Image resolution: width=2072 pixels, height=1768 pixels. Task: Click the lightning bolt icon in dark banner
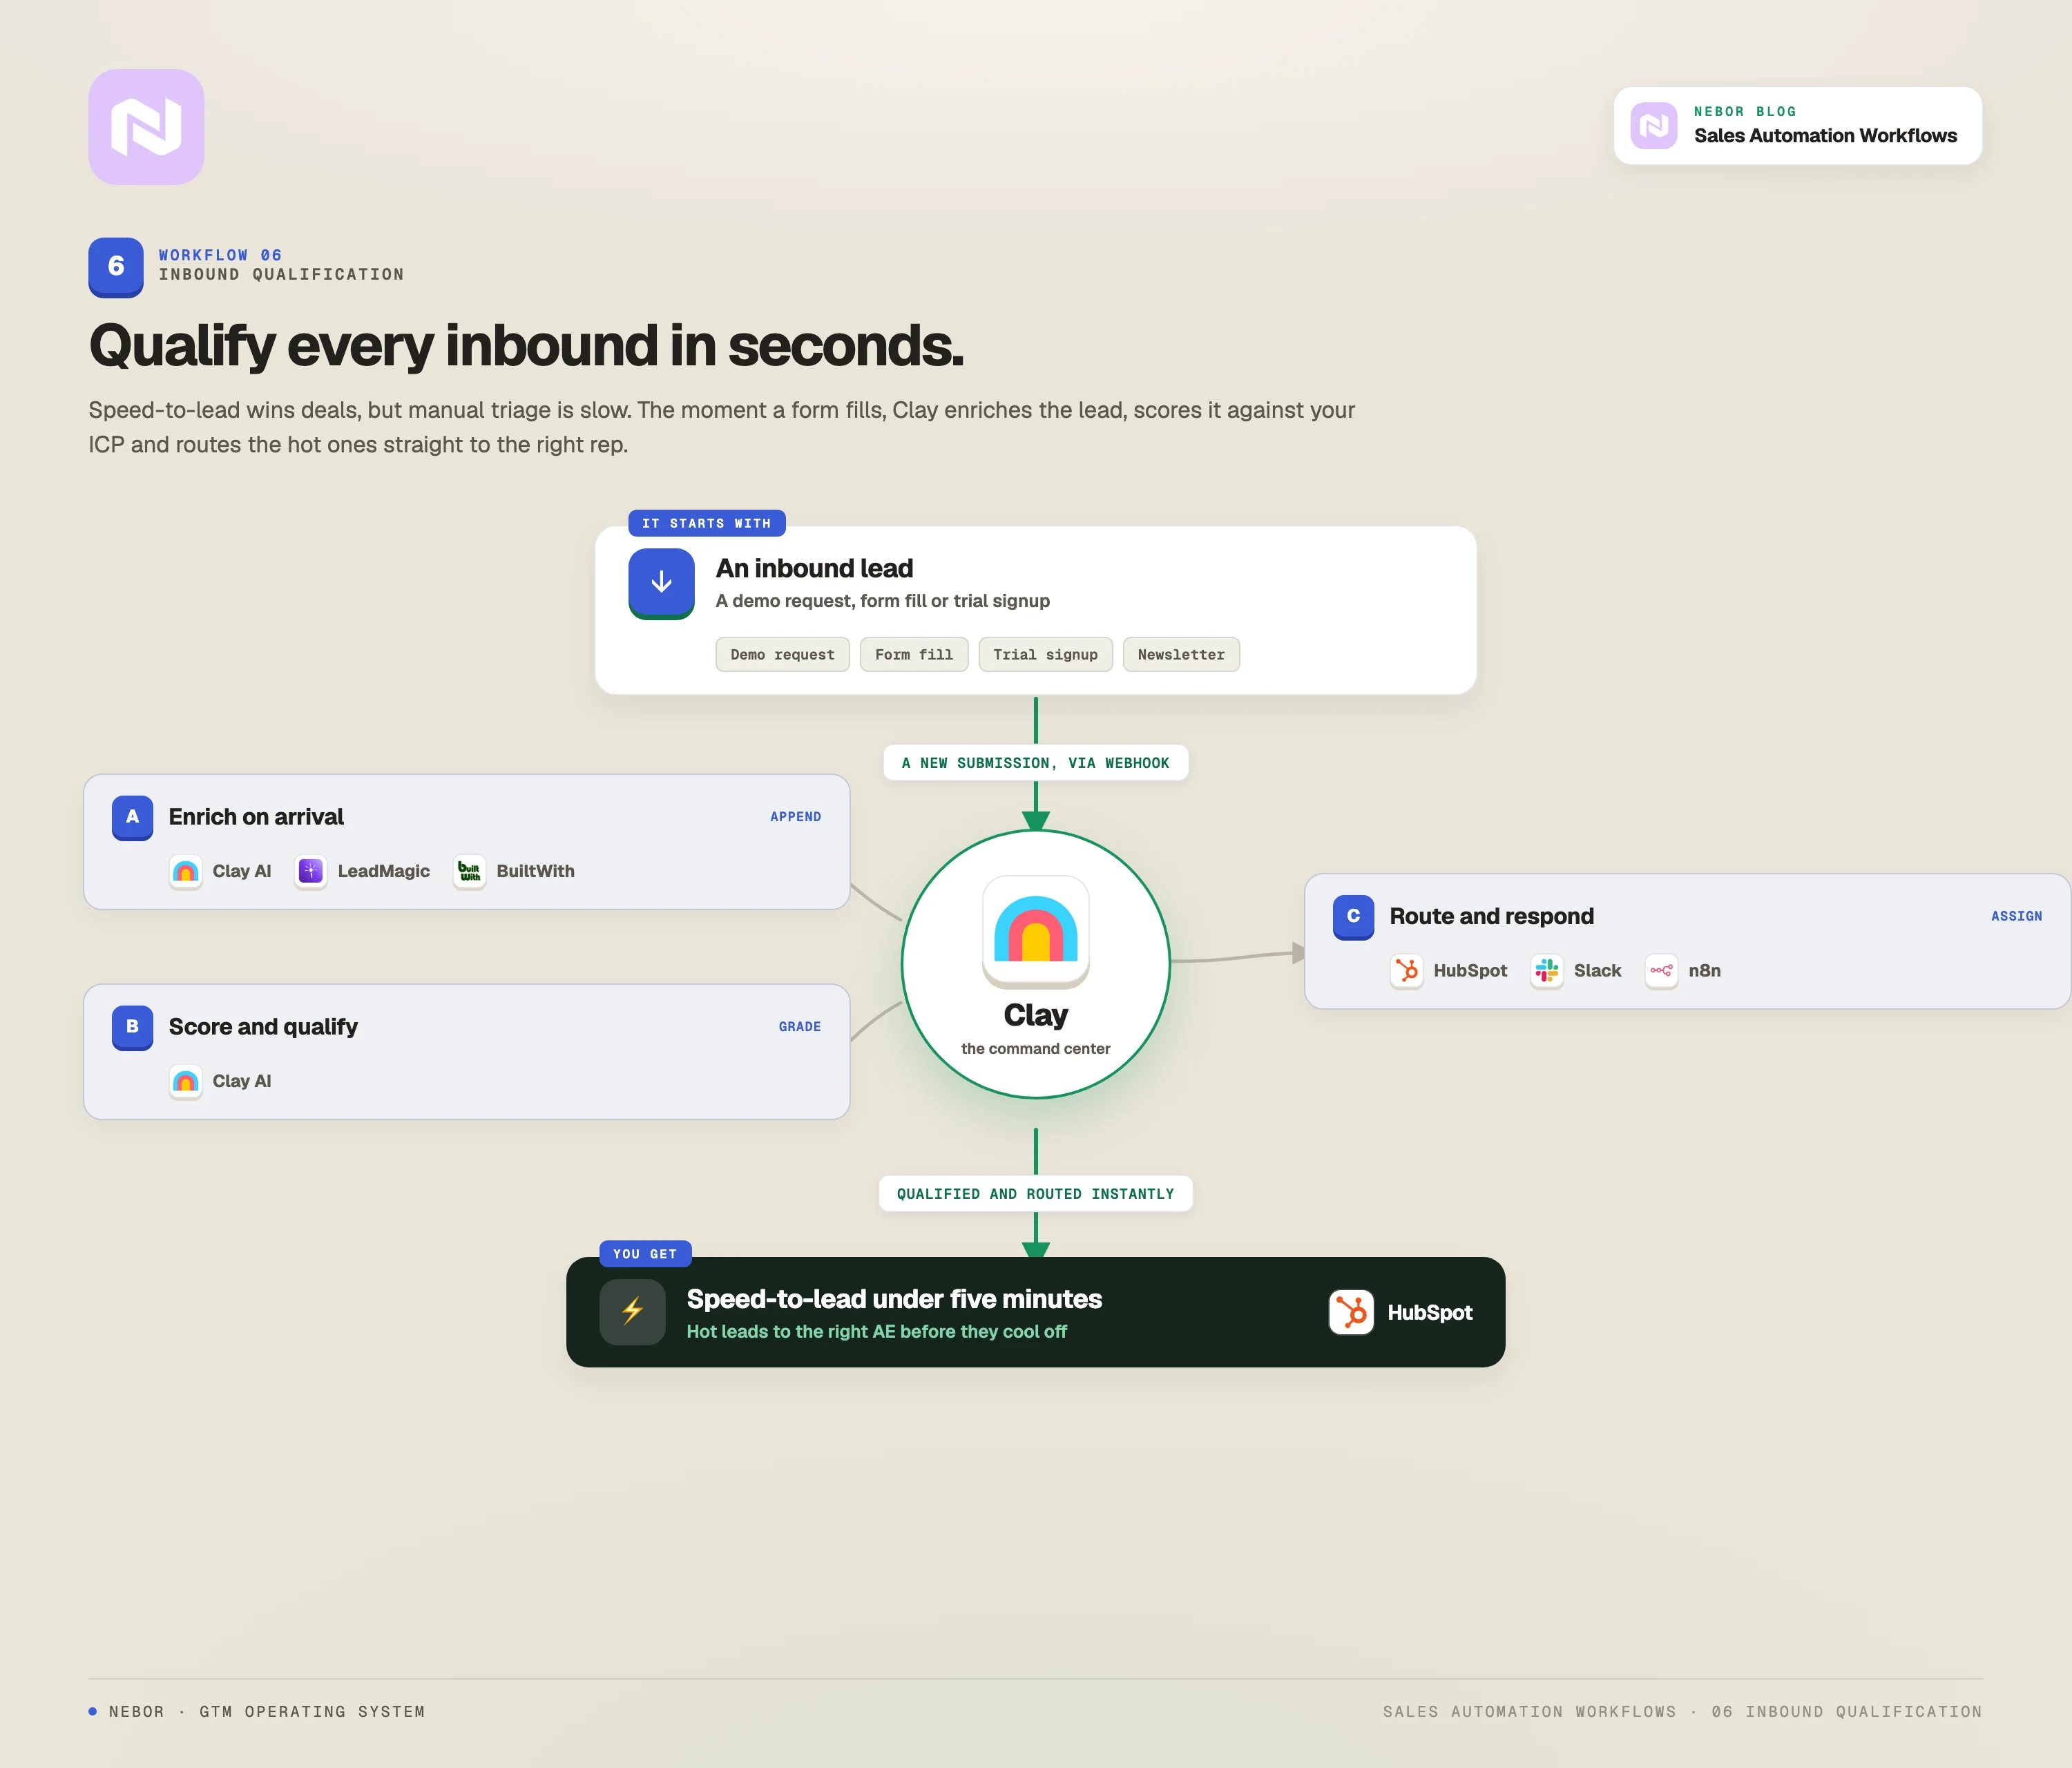pos(632,1312)
